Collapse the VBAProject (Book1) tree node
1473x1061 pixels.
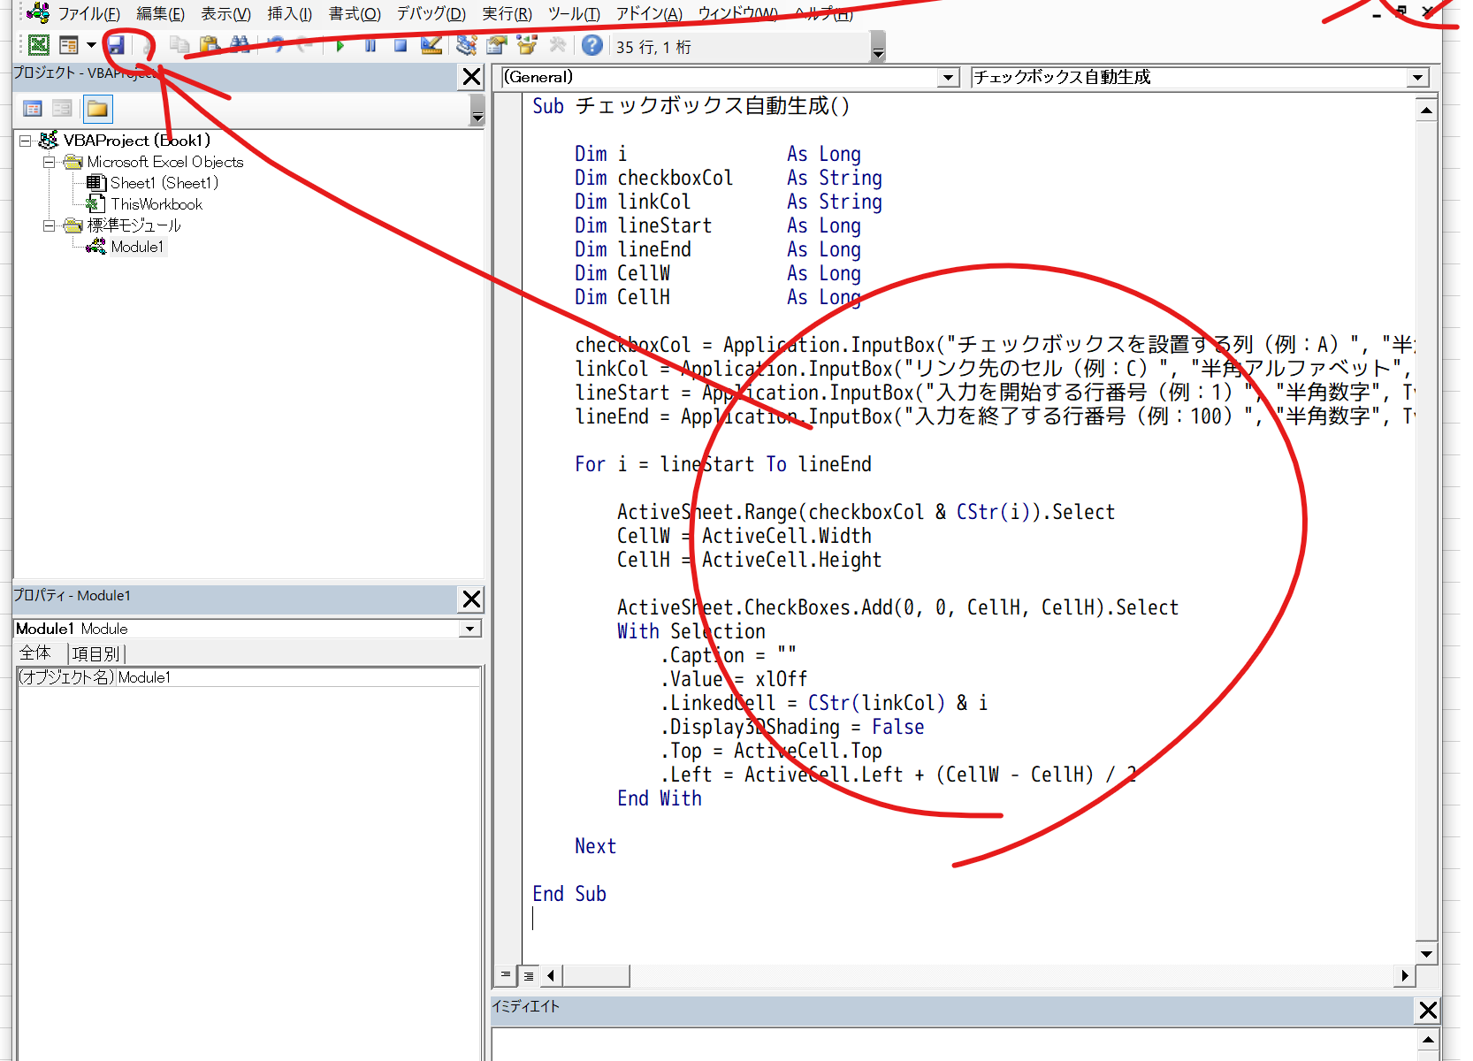(26, 141)
